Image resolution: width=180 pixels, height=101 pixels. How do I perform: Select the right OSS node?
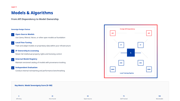click(140, 63)
